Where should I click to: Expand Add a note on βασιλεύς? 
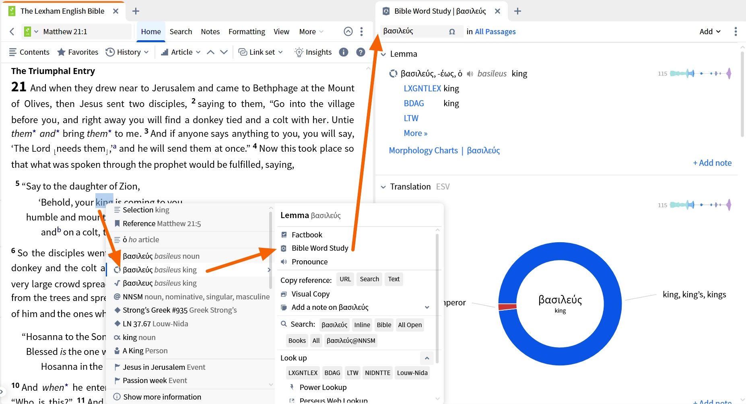pyautogui.click(x=427, y=307)
